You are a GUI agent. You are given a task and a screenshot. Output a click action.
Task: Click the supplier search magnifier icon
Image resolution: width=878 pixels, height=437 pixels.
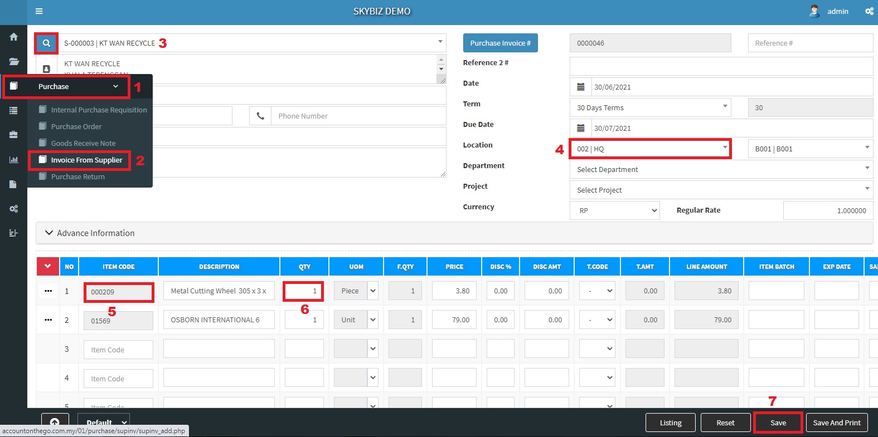[x=46, y=43]
